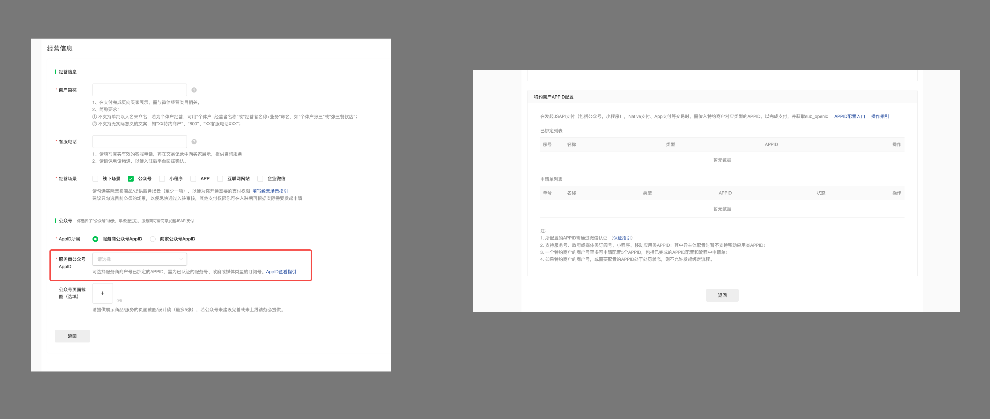Select 商家公众号AppID radio option

153,239
